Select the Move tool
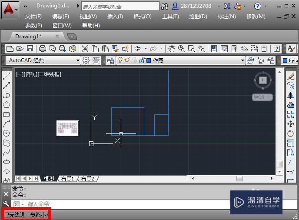This screenshot has height=220, width=299. pyautogui.click(x=291, y=124)
